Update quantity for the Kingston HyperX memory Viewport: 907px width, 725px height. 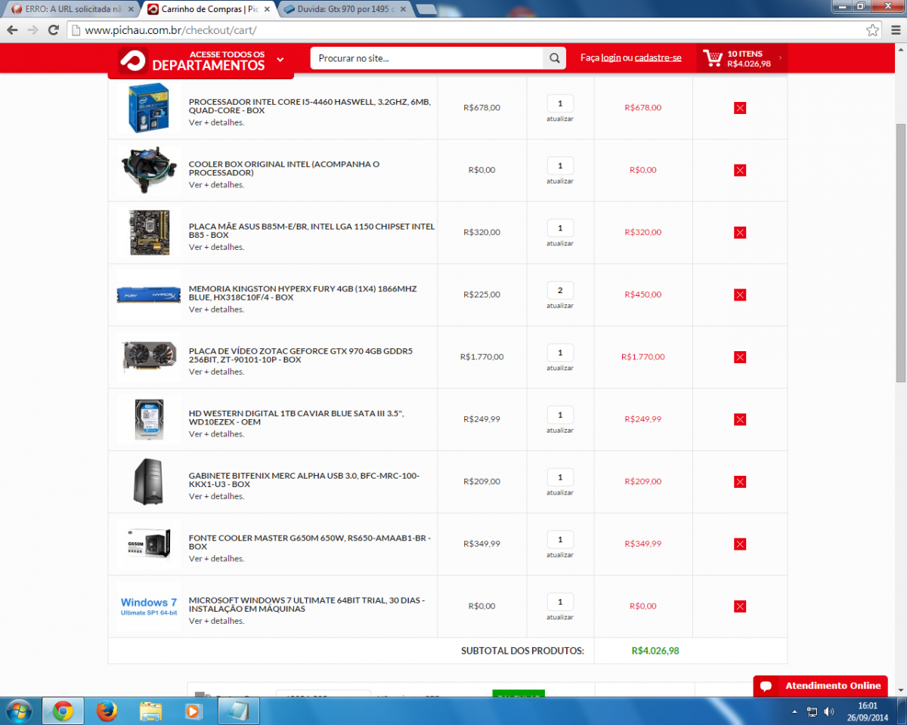(560, 306)
